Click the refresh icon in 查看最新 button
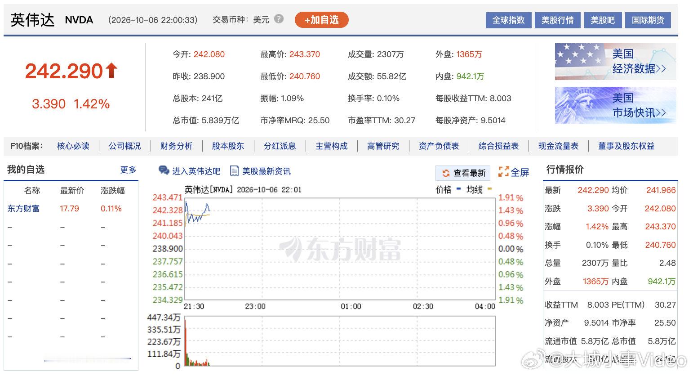This screenshot has width=693, height=376. pyautogui.click(x=446, y=173)
